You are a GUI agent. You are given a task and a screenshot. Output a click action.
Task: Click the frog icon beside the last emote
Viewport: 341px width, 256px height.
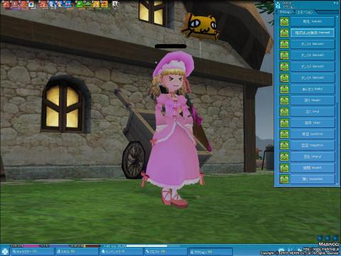pyautogui.click(x=284, y=179)
